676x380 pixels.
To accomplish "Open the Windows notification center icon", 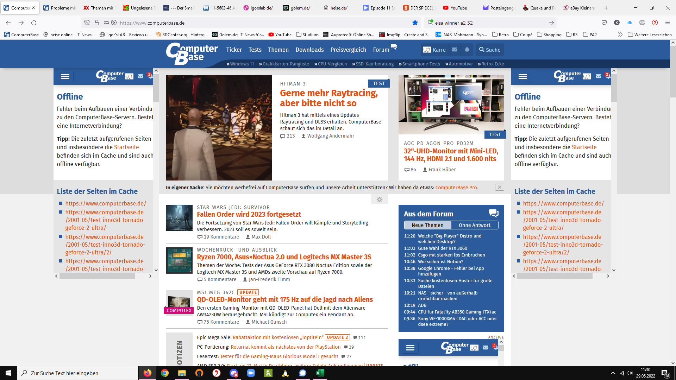I will 665,373.
